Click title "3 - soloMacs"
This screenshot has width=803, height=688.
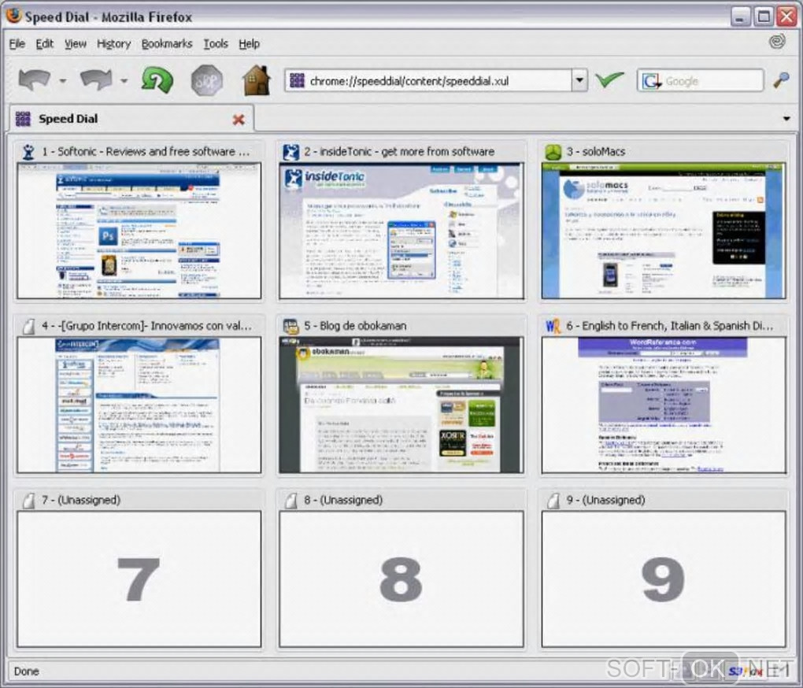596,152
